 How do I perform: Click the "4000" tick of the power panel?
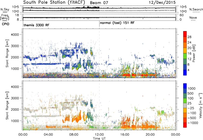(15, 35)
